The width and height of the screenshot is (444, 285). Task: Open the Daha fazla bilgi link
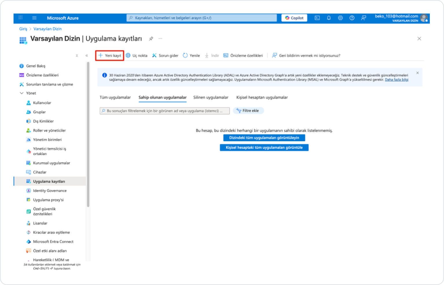[x=397, y=80]
